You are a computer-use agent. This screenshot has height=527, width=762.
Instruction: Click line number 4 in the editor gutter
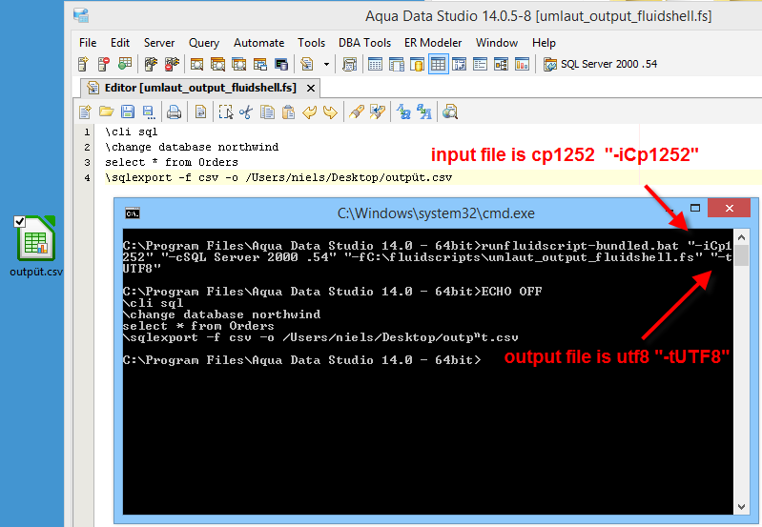87,178
